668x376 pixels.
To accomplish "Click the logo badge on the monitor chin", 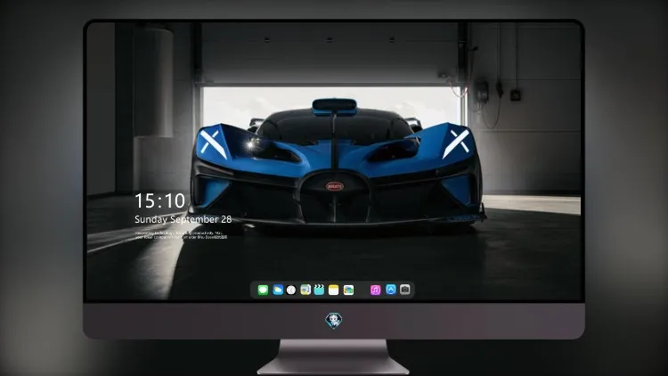I will point(334,321).
